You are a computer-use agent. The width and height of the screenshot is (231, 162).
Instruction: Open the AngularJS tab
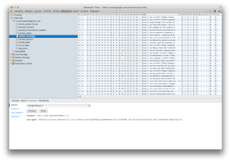[x=95, y=11]
